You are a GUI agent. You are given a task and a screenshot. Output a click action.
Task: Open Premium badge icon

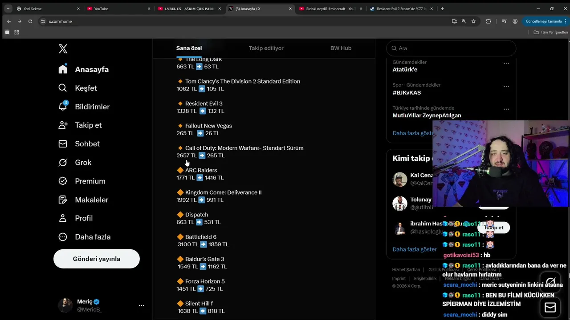tap(63, 181)
